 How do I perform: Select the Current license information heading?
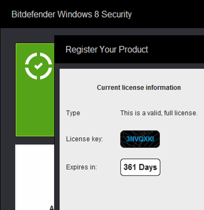click(139, 88)
